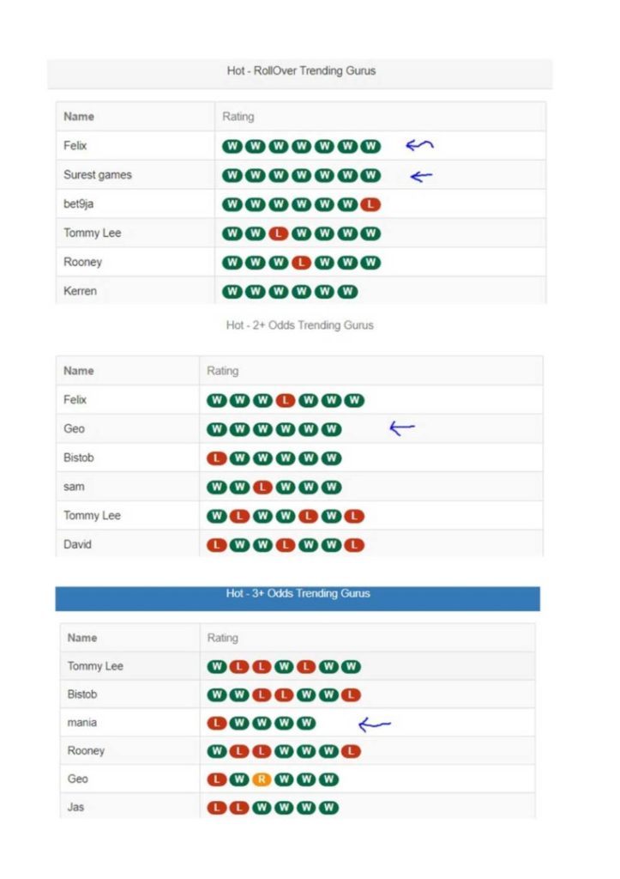
Task: Select Tommy Lee in the RollOver table
Action: (x=93, y=233)
